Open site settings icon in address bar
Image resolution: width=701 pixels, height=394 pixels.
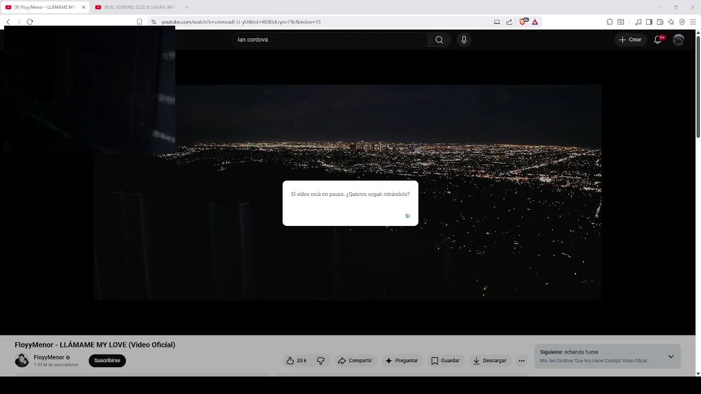click(154, 22)
